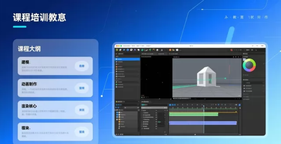Click the green handle on the viewport gizmo
This screenshot has height=144, width=281.
[x=224, y=78]
